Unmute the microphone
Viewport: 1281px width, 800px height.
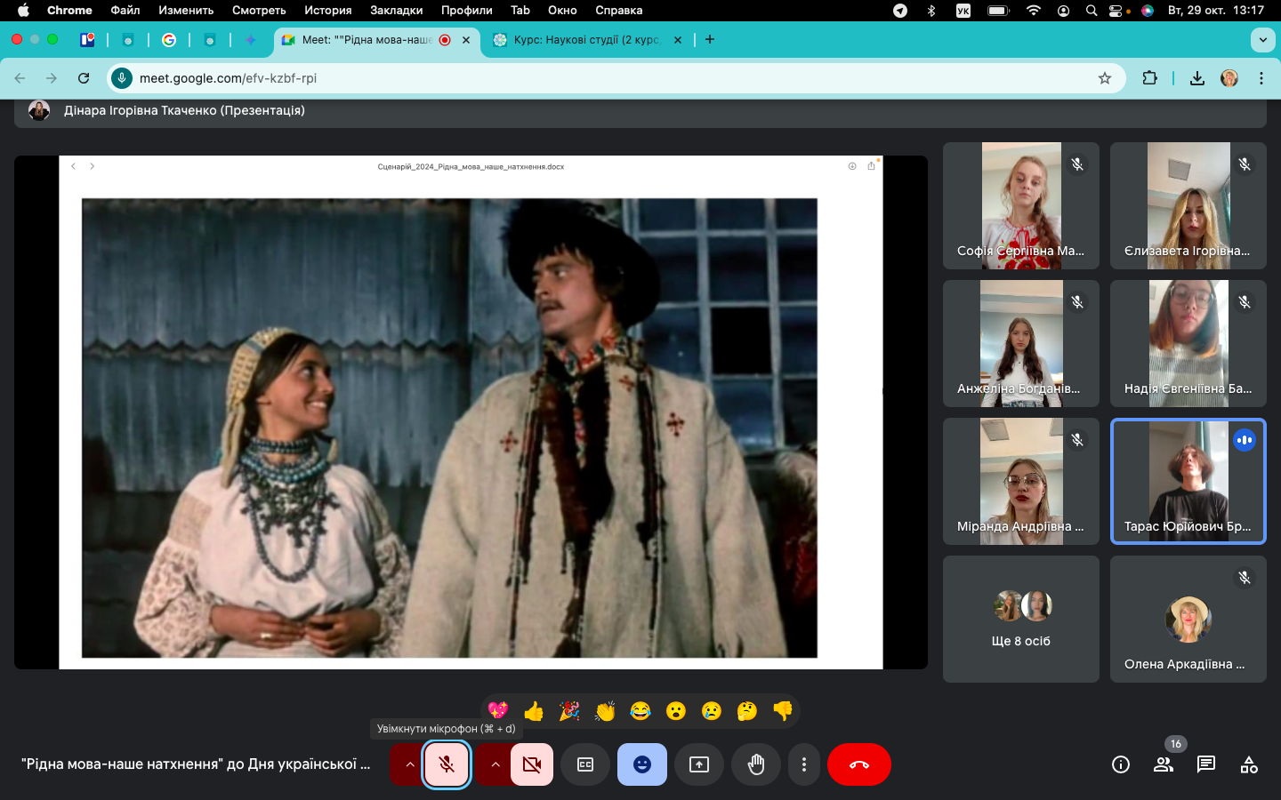click(x=447, y=764)
